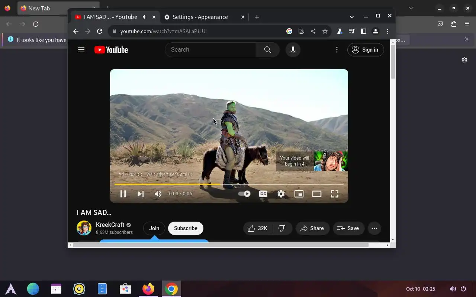Share this page from the address bar
This screenshot has width=476, height=297.
(x=313, y=31)
